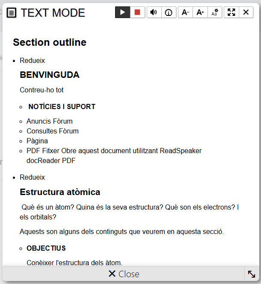Click the resize arrow in bottom-right corner
This screenshot has height=284, width=261.
click(x=252, y=274)
